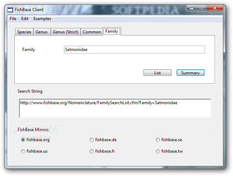Switch to the Genus tab
233x176 pixels.
click(42, 32)
